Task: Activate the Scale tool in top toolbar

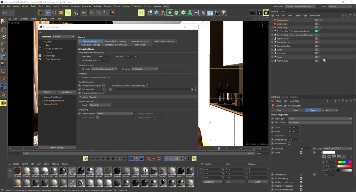Action: click(x=61, y=12)
